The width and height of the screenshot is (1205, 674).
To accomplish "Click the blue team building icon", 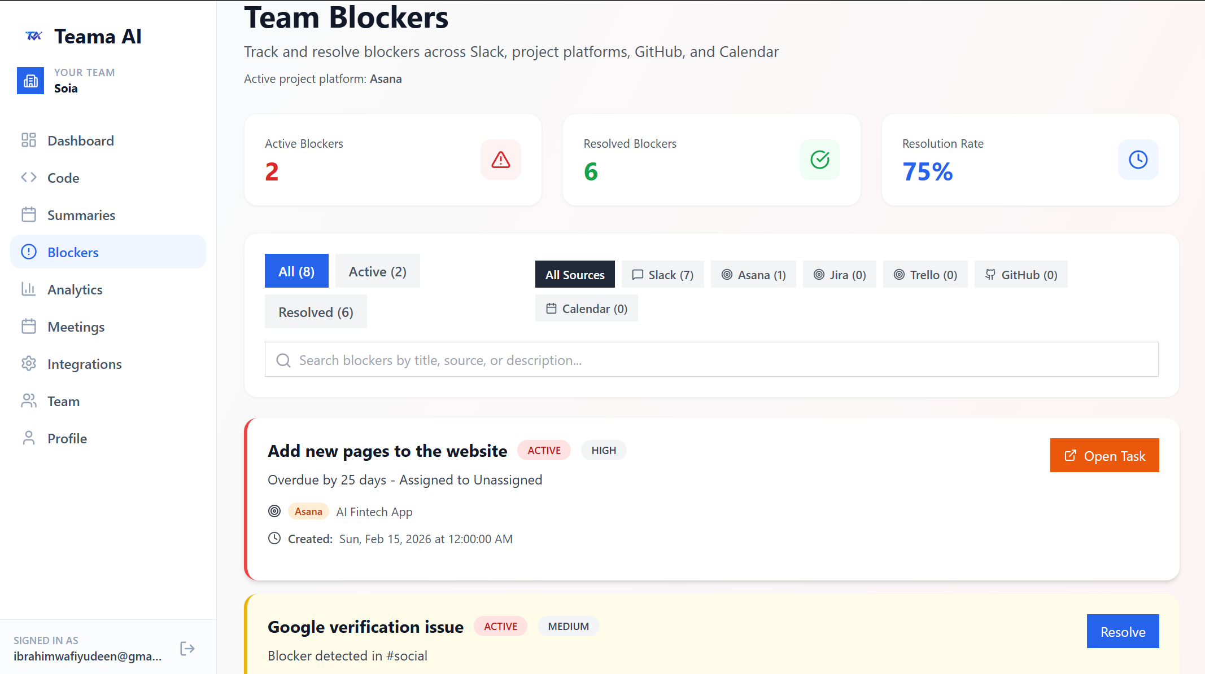I will point(30,81).
